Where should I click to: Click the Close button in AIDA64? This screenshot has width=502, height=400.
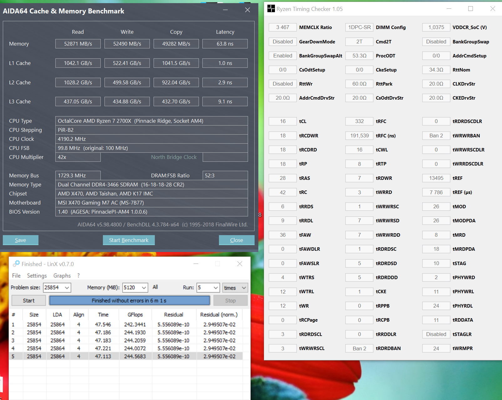[237, 240]
